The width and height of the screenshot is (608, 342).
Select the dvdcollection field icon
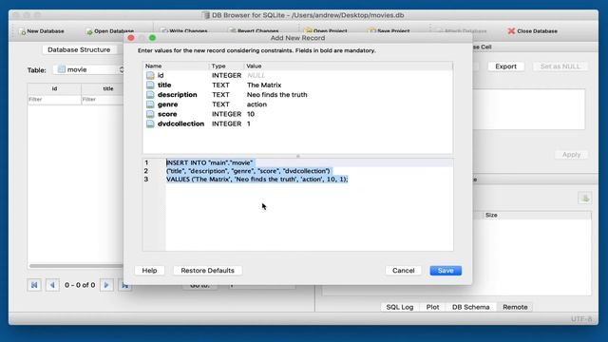150,123
